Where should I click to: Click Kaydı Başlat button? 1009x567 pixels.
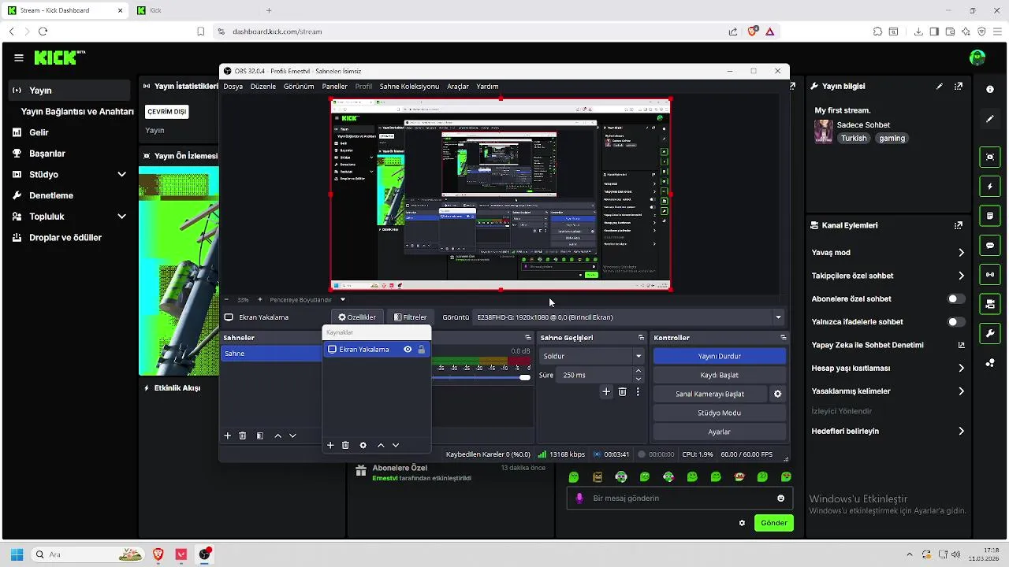click(719, 375)
